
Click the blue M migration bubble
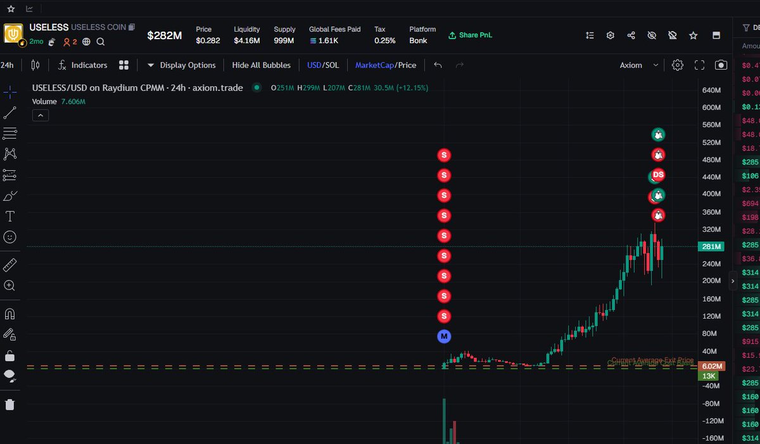pos(444,336)
